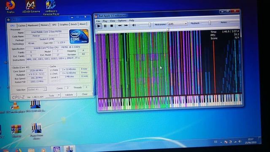Click the piano keyboard at window bottom
The image size is (270, 152).
(170, 102)
